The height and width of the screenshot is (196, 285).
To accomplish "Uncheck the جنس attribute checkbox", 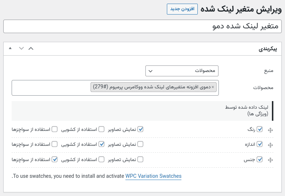I will click(x=260, y=159).
